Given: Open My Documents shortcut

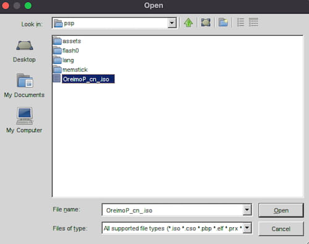Looking at the screenshot, I should pyautogui.click(x=24, y=86).
